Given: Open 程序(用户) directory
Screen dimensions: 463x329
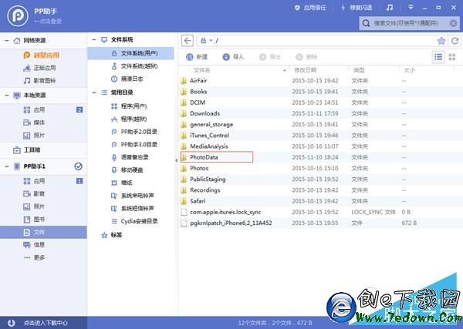Looking at the screenshot, I should coord(129,106).
